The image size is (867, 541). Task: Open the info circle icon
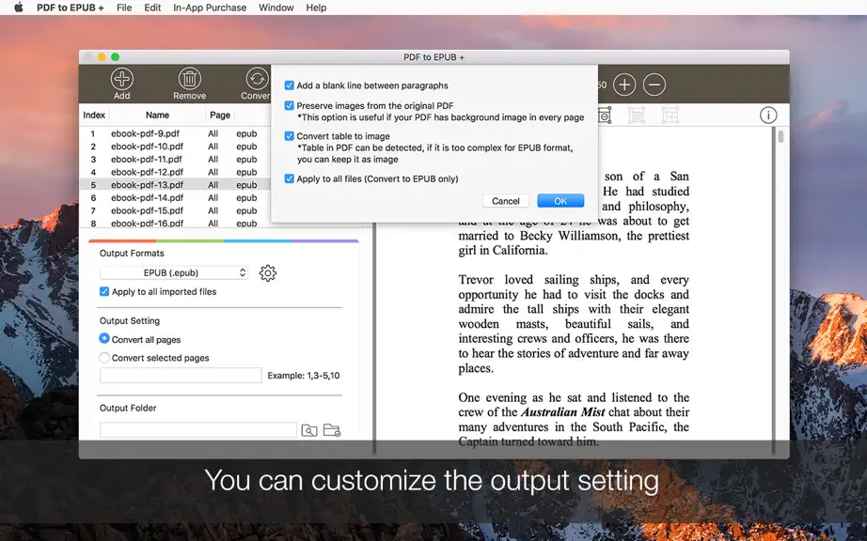pyautogui.click(x=768, y=115)
